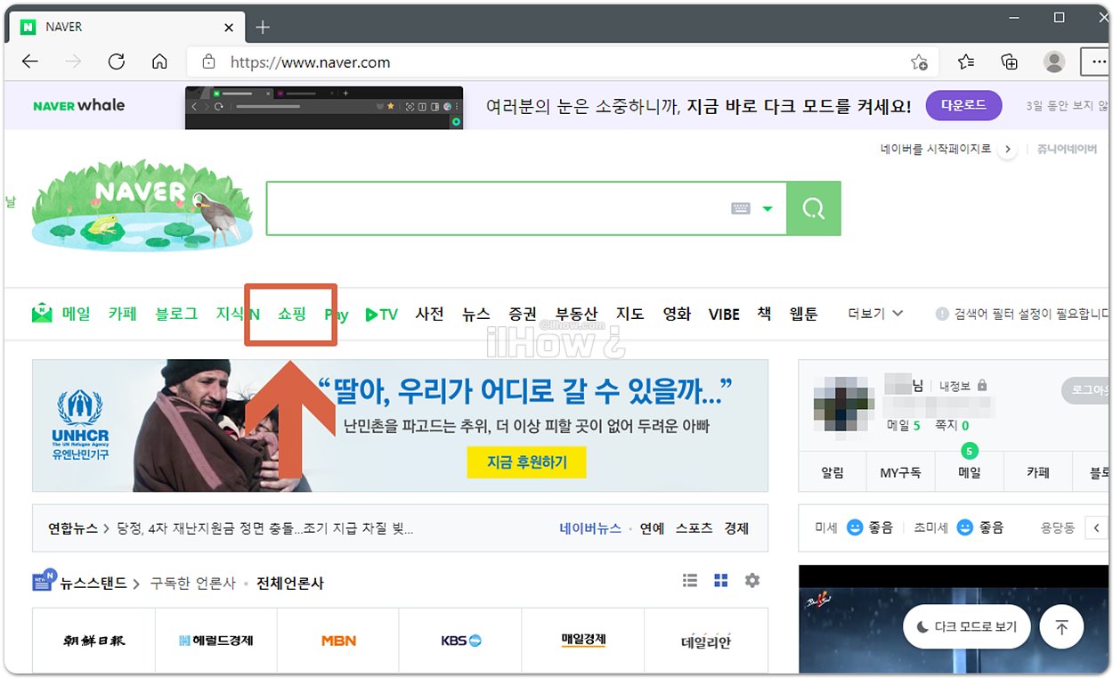Image resolution: width=1113 pixels, height=678 pixels.
Task: Expand the 더보기 services dropdown
Action: click(876, 314)
